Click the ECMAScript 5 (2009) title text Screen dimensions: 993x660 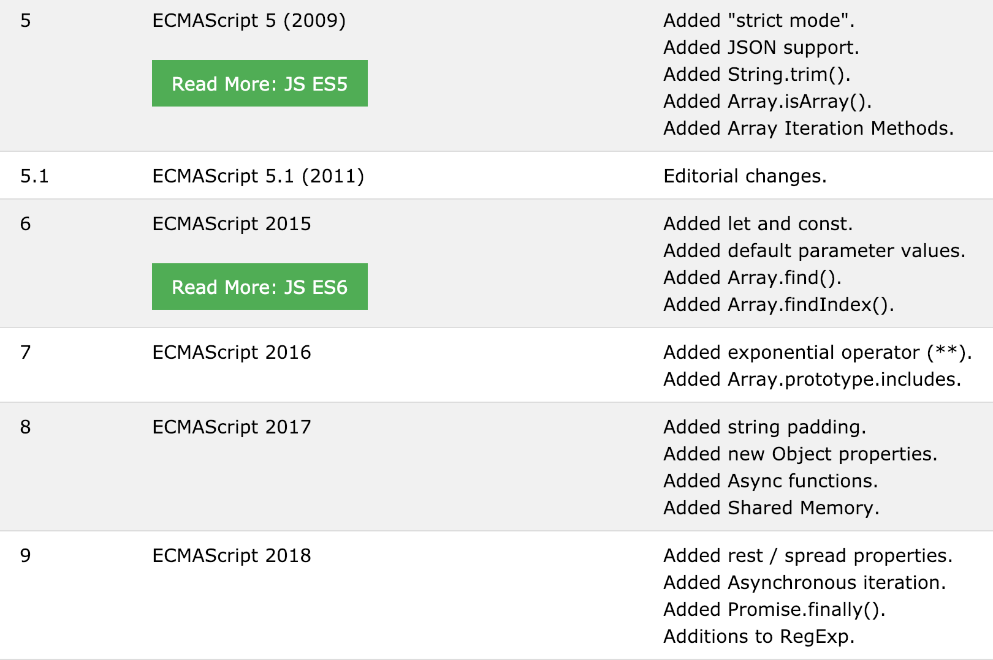coord(248,21)
